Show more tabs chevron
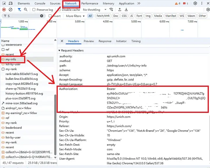The image size is (210, 168). 139,3
